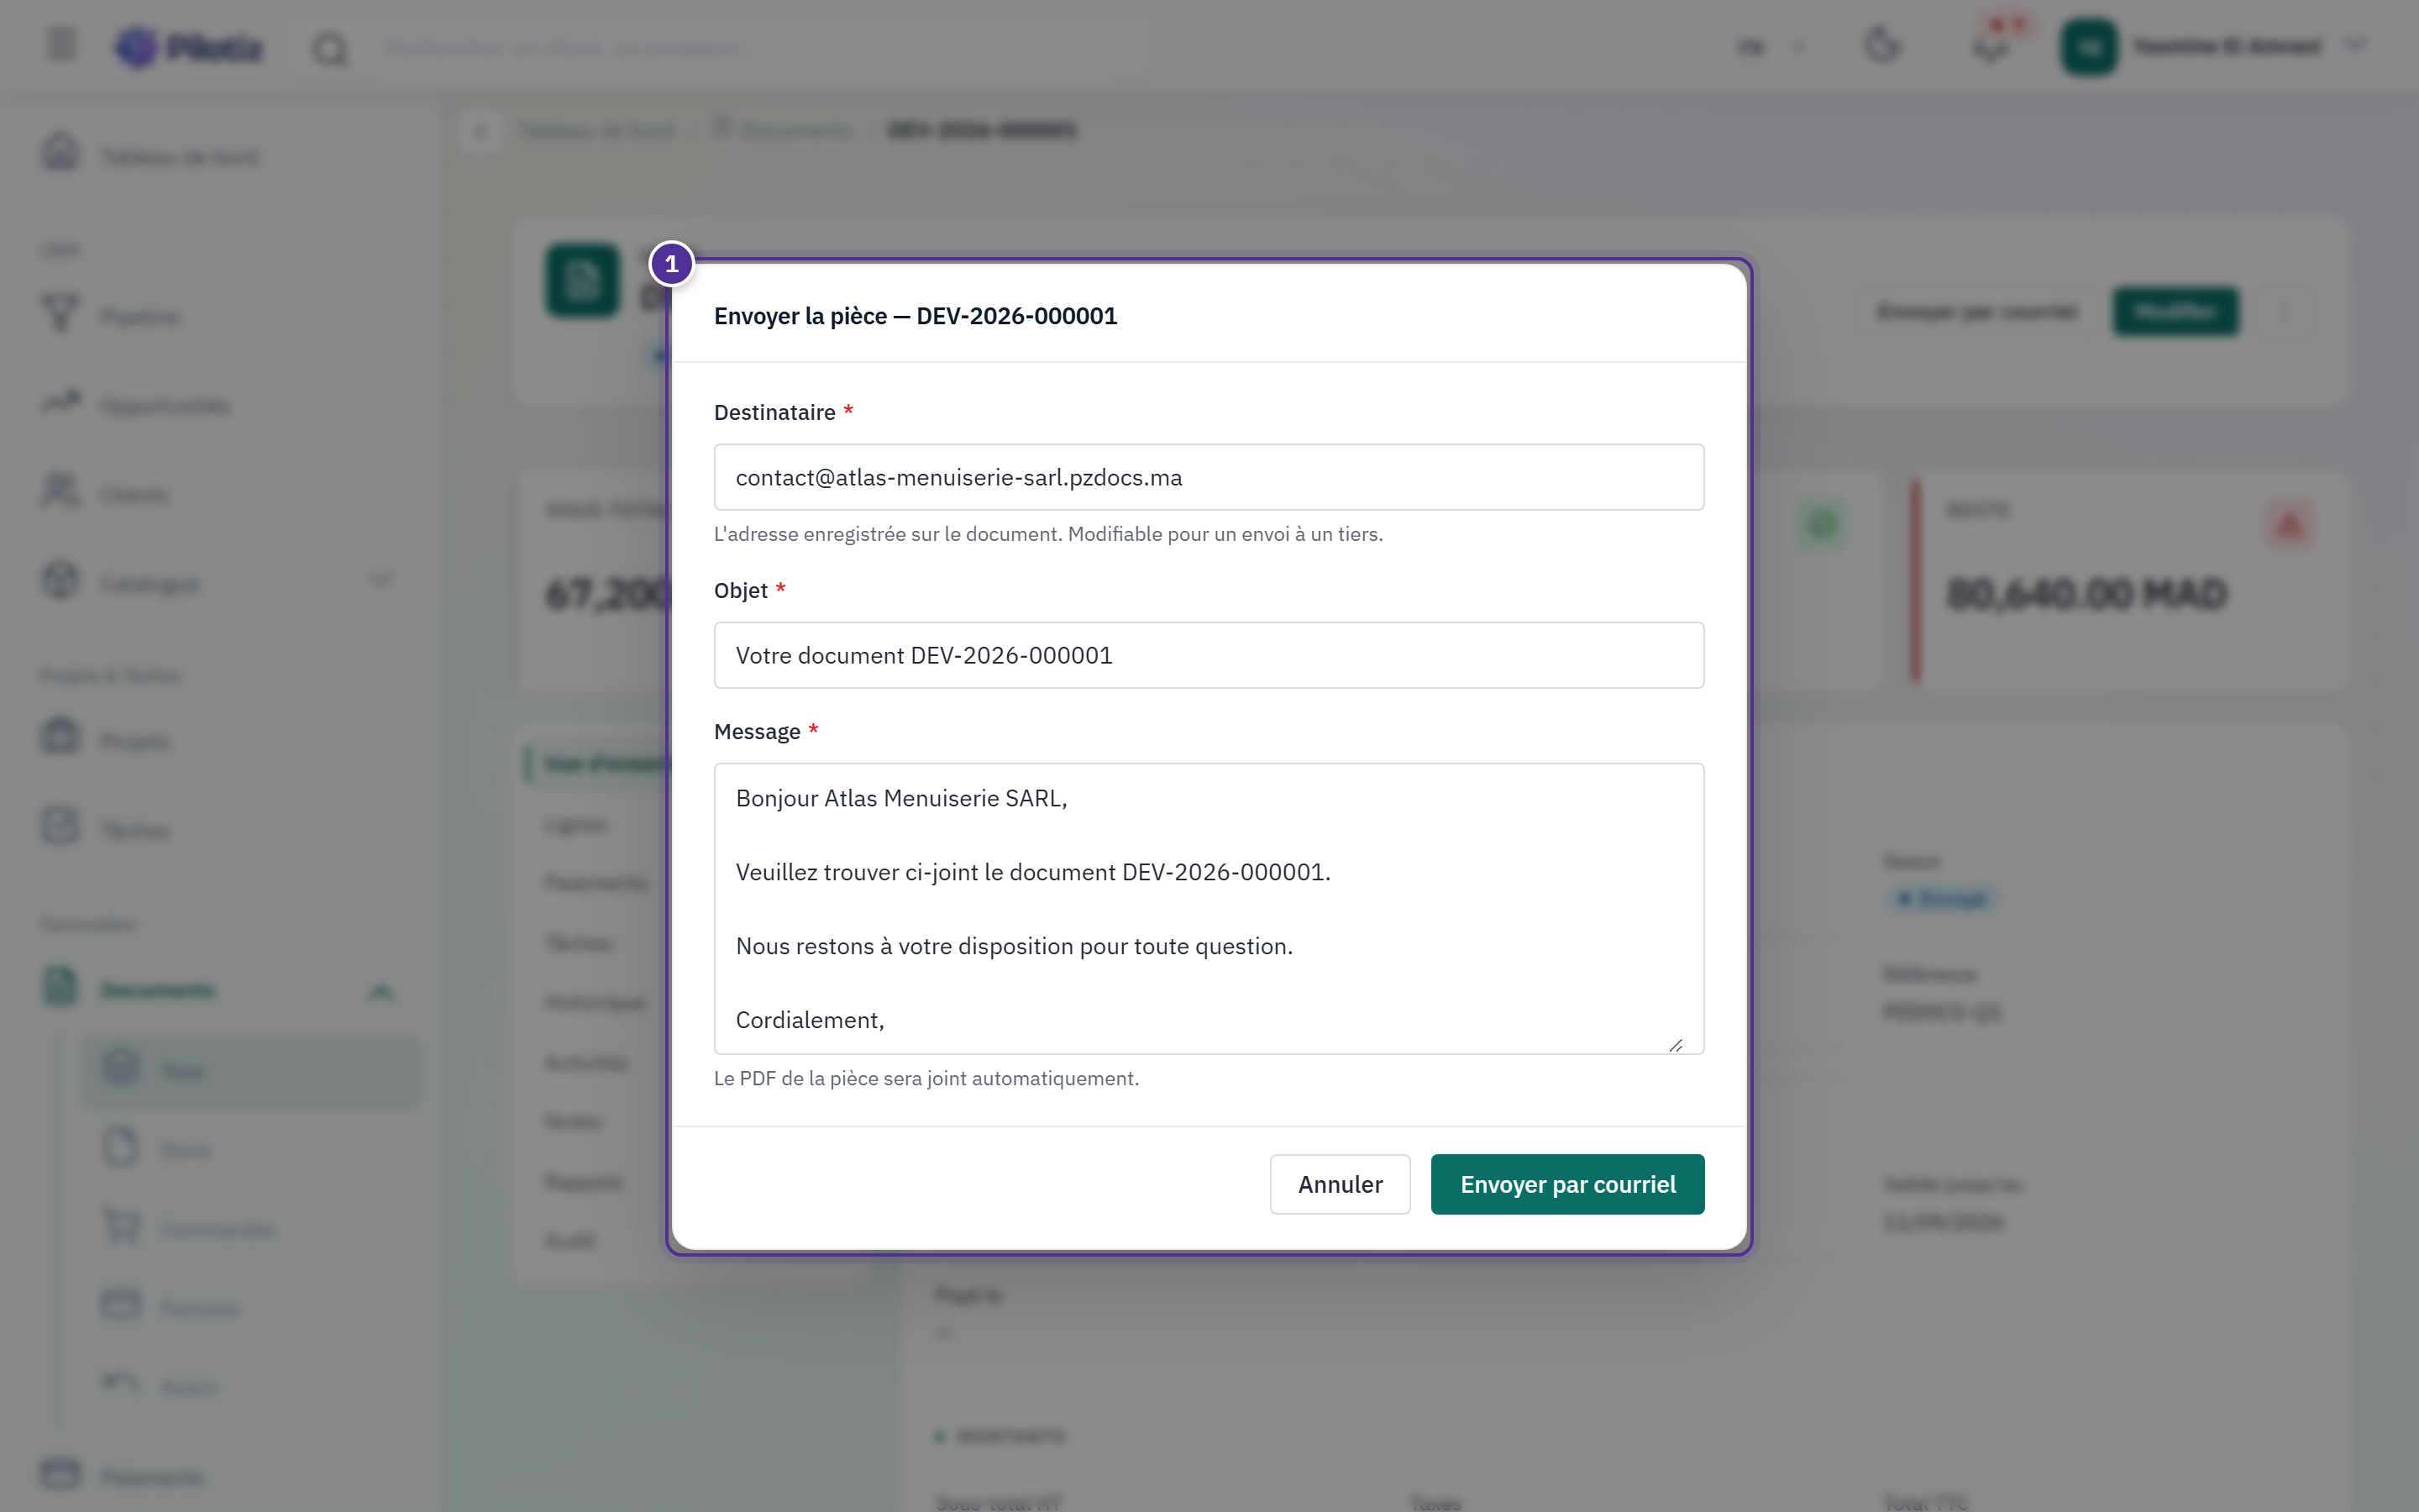Viewport: 2419px width, 1512px height.
Task: Click the user avatar in the top bar
Action: pyautogui.click(x=2089, y=46)
